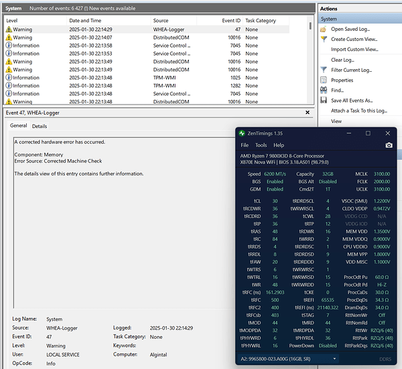Open the File menu in ZenTimings
The image size is (402, 369).
coord(245,145)
